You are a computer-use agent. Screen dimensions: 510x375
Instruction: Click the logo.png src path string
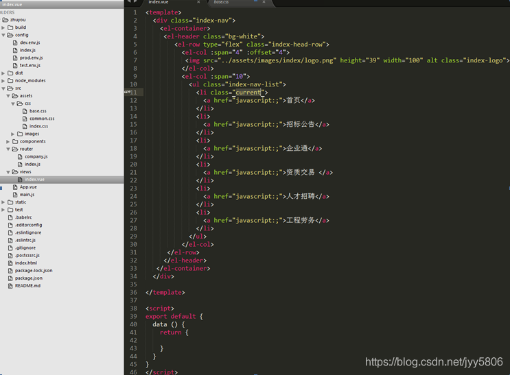pyautogui.click(x=277, y=60)
